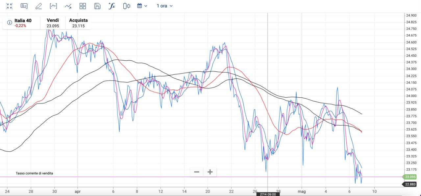
Task: Click the 23.550 price axis label
Action: coord(411,136)
